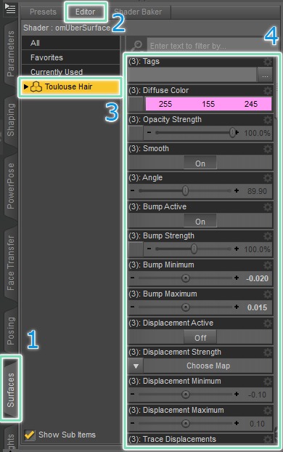Viewport: 283px width, 452px height.
Task: Click Bump Minimum value -0.020
Action: pos(257,278)
